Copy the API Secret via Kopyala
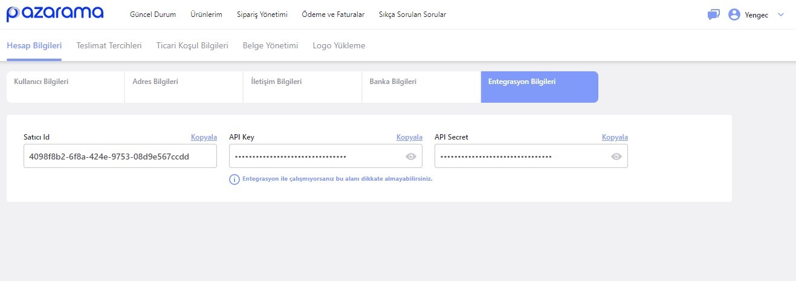The image size is (796, 281). coord(615,137)
